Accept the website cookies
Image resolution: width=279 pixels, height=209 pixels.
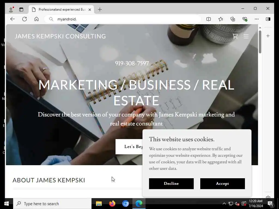(x=222, y=184)
